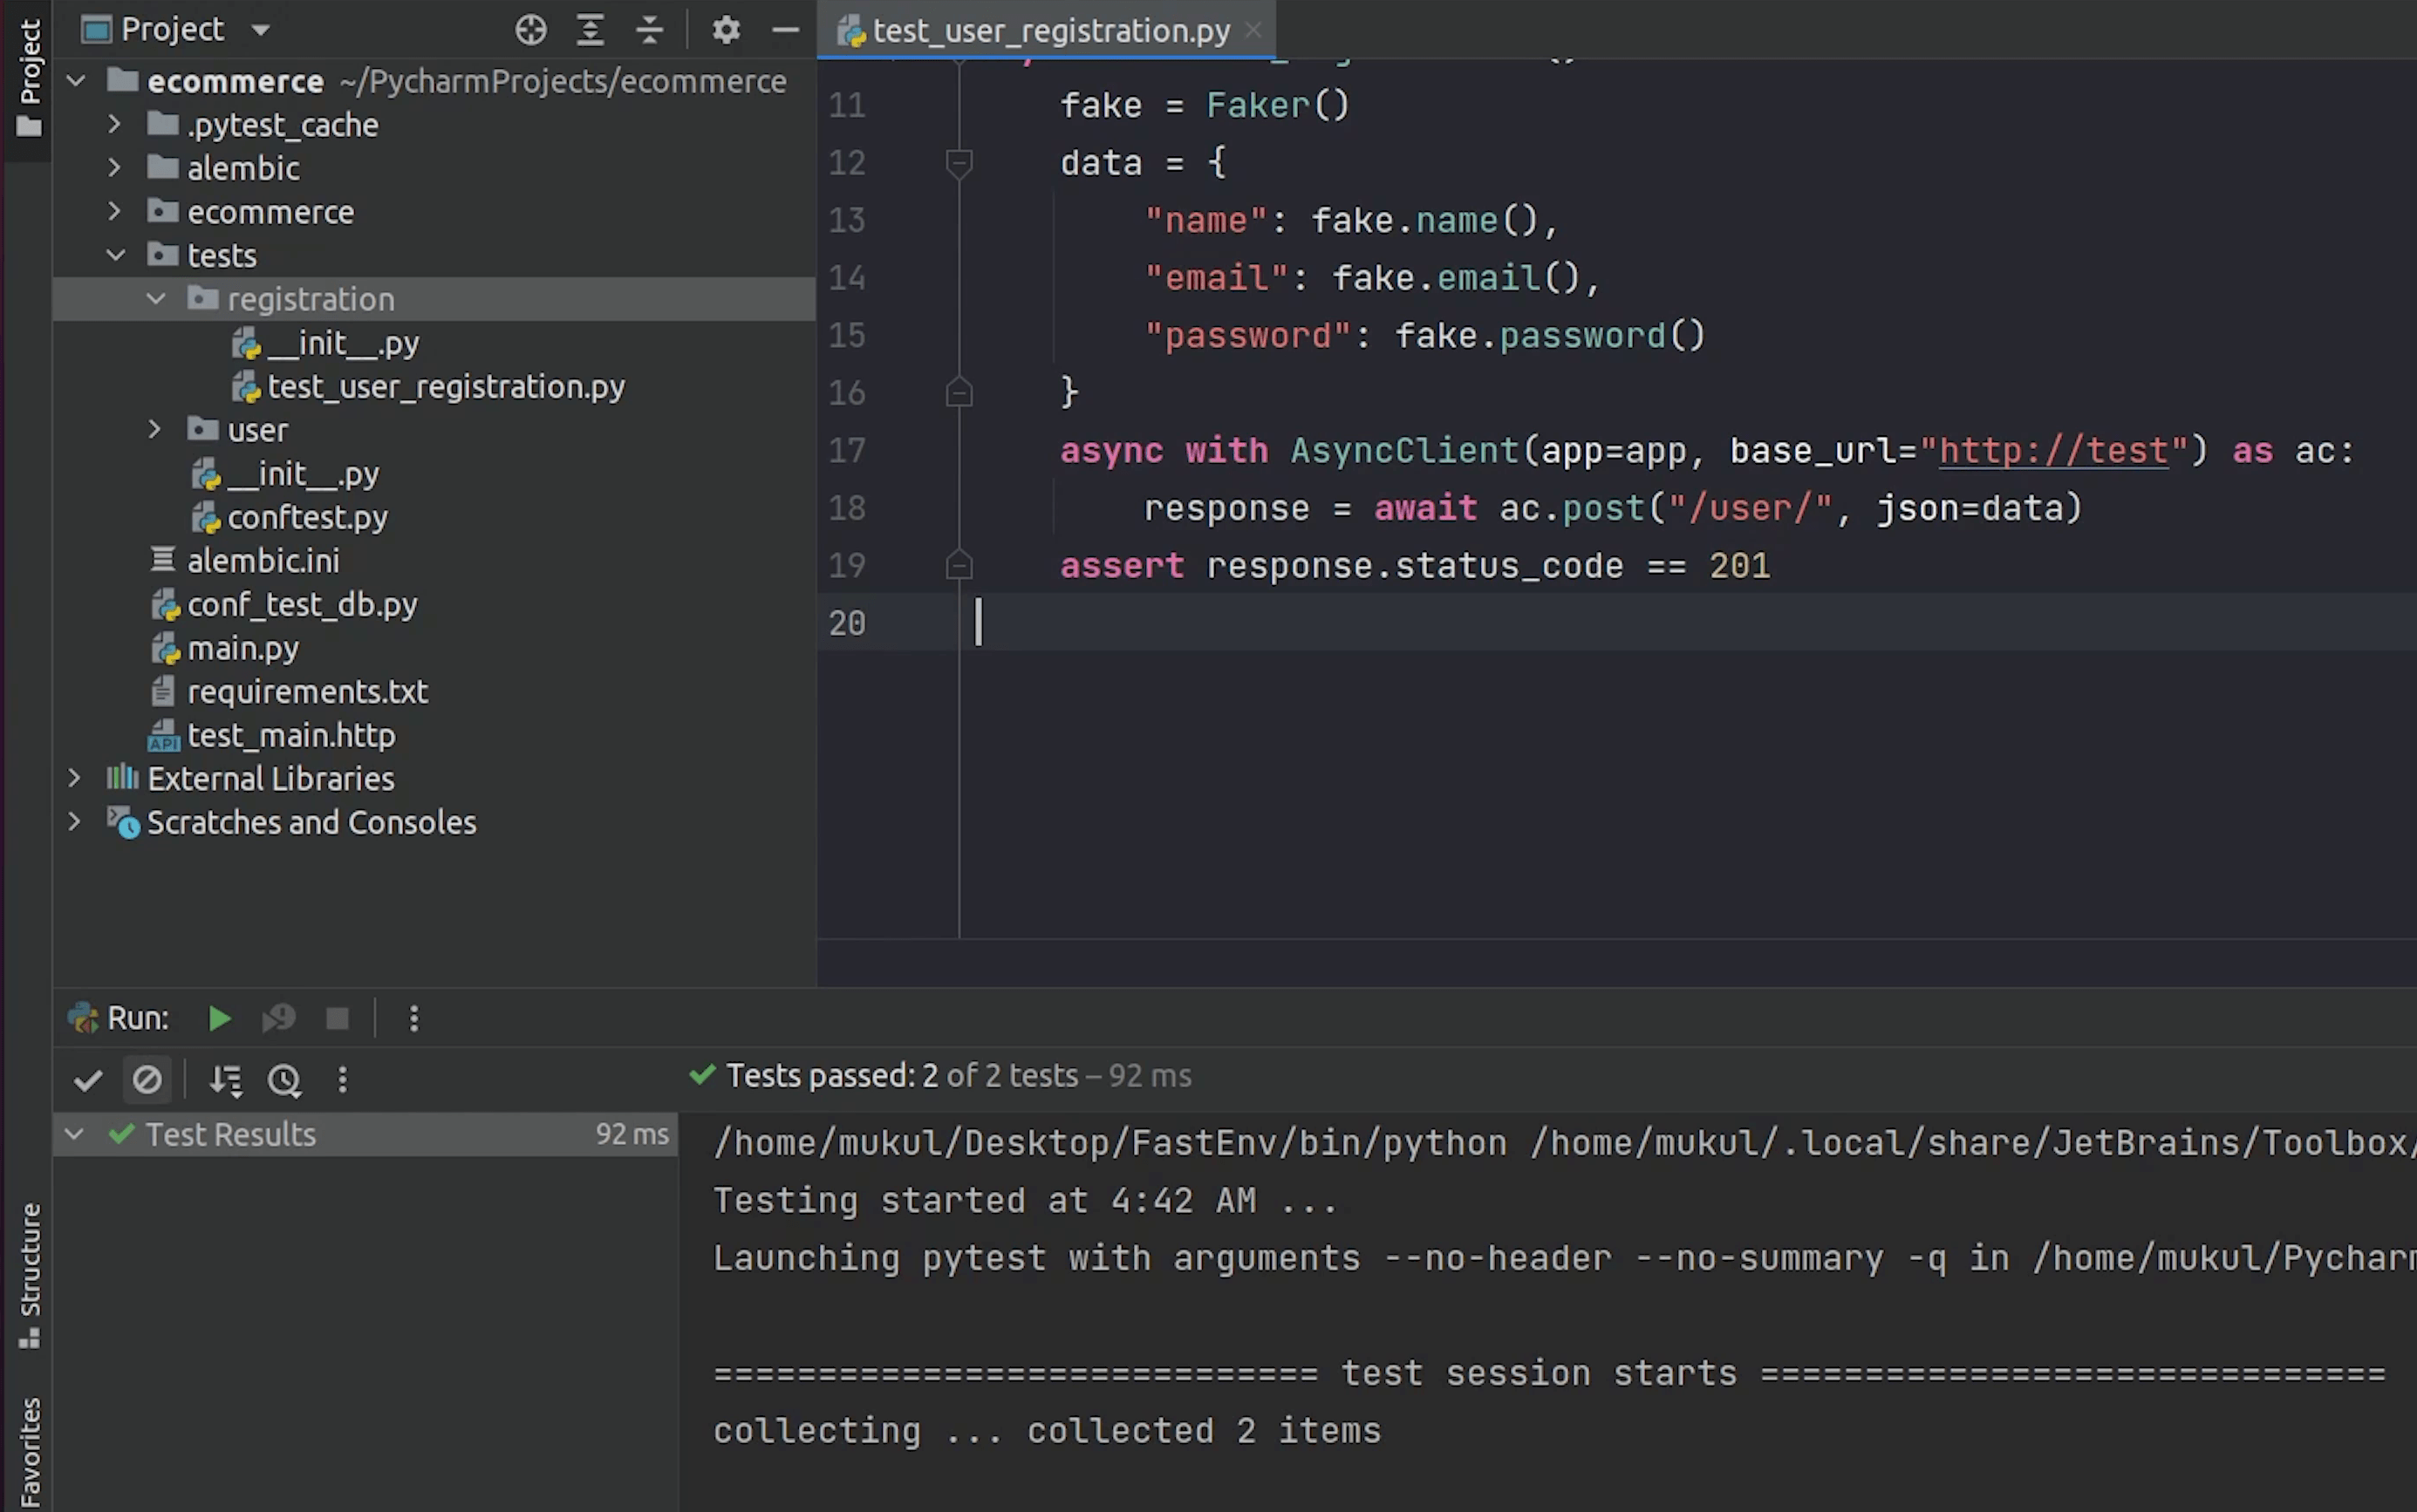Open the Structure tool window tab
The width and height of the screenshot is (2417, 1512).
point(30,1273)
